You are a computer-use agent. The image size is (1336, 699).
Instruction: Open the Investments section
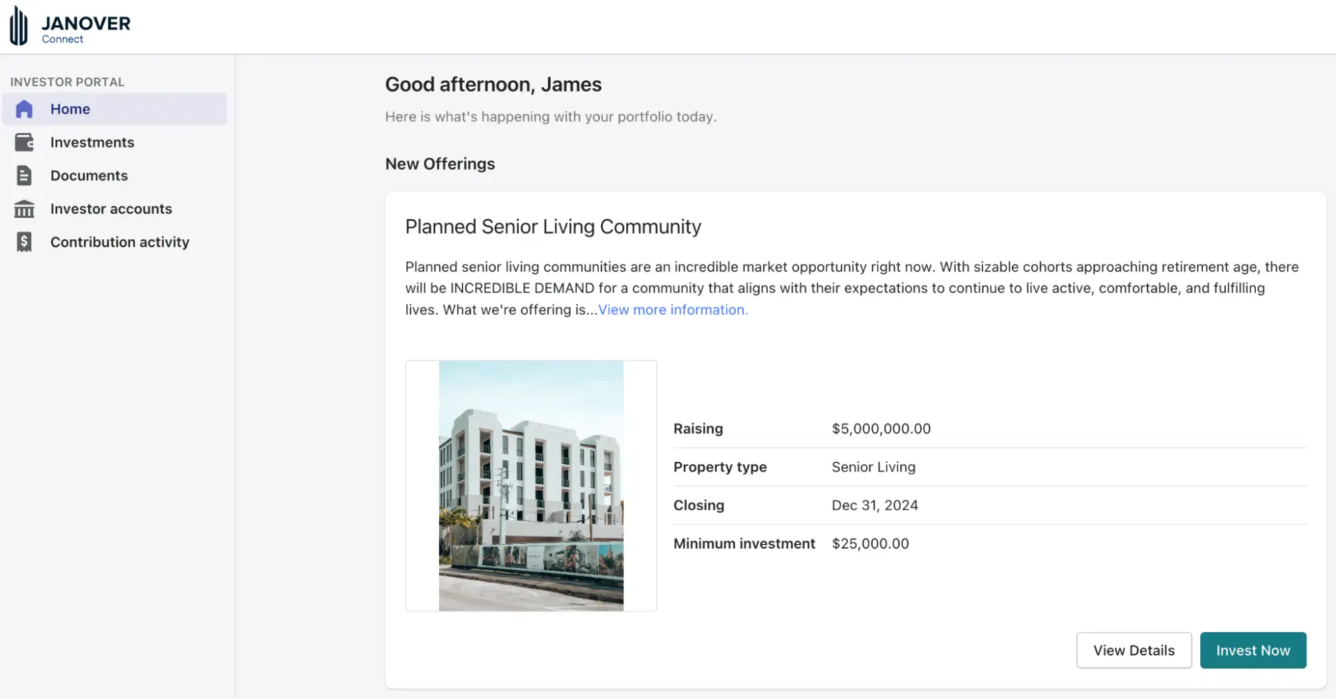pos(93,142)
